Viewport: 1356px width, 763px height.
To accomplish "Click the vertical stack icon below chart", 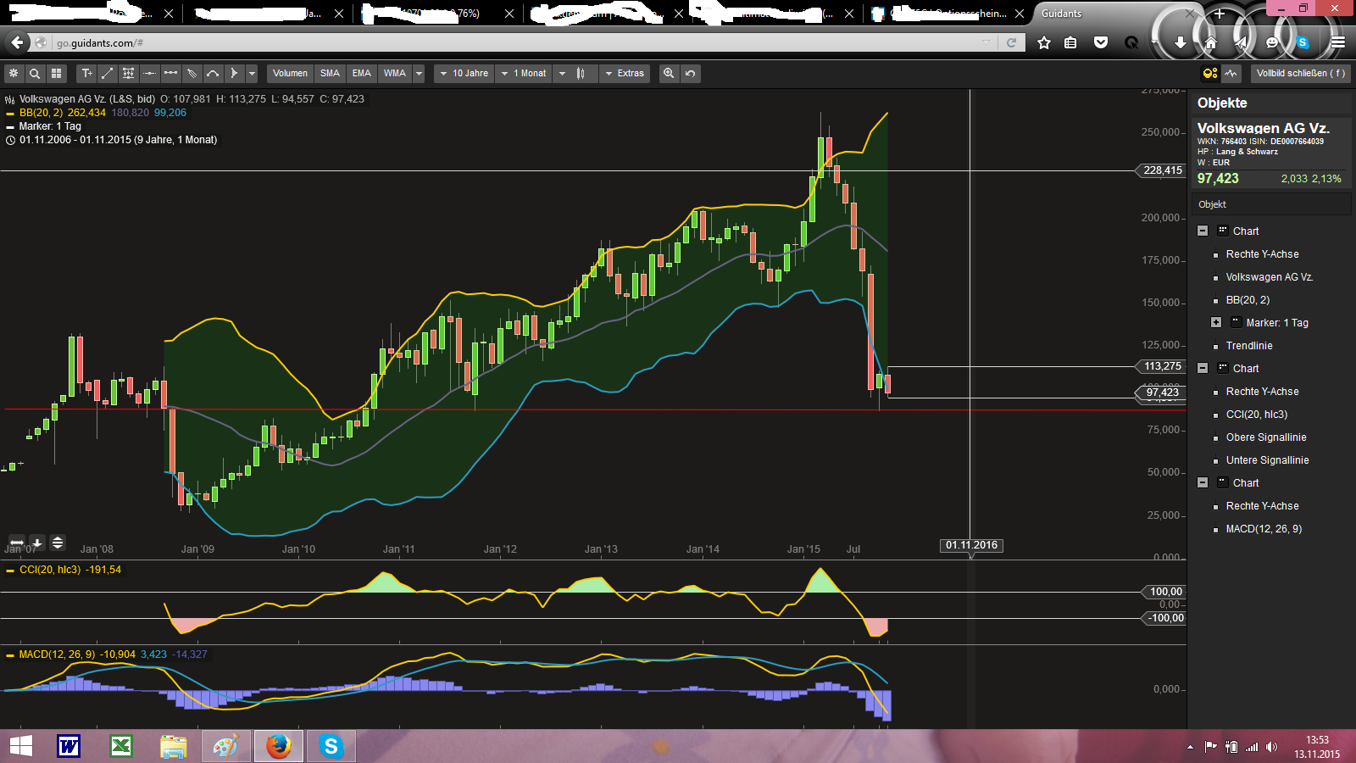I will 58,543.
